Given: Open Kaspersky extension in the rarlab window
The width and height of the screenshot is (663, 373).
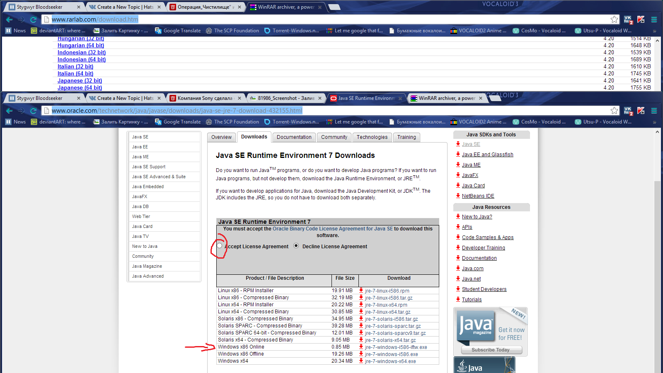Looking at the screenshot, I should [x=641, y=19].
